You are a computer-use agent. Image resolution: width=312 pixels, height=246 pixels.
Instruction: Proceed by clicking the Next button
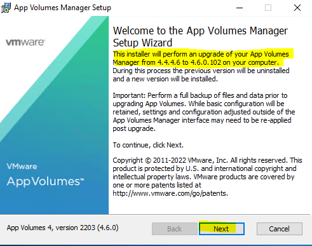pos(222,229)
